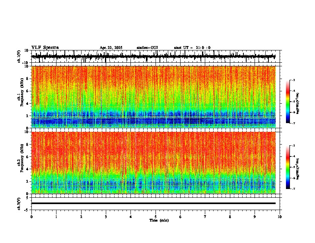This screenshot has width=315, height=243.
Task: Click the ch.2 "Frequency (kHz)" axis label
Action: (22, 158)
